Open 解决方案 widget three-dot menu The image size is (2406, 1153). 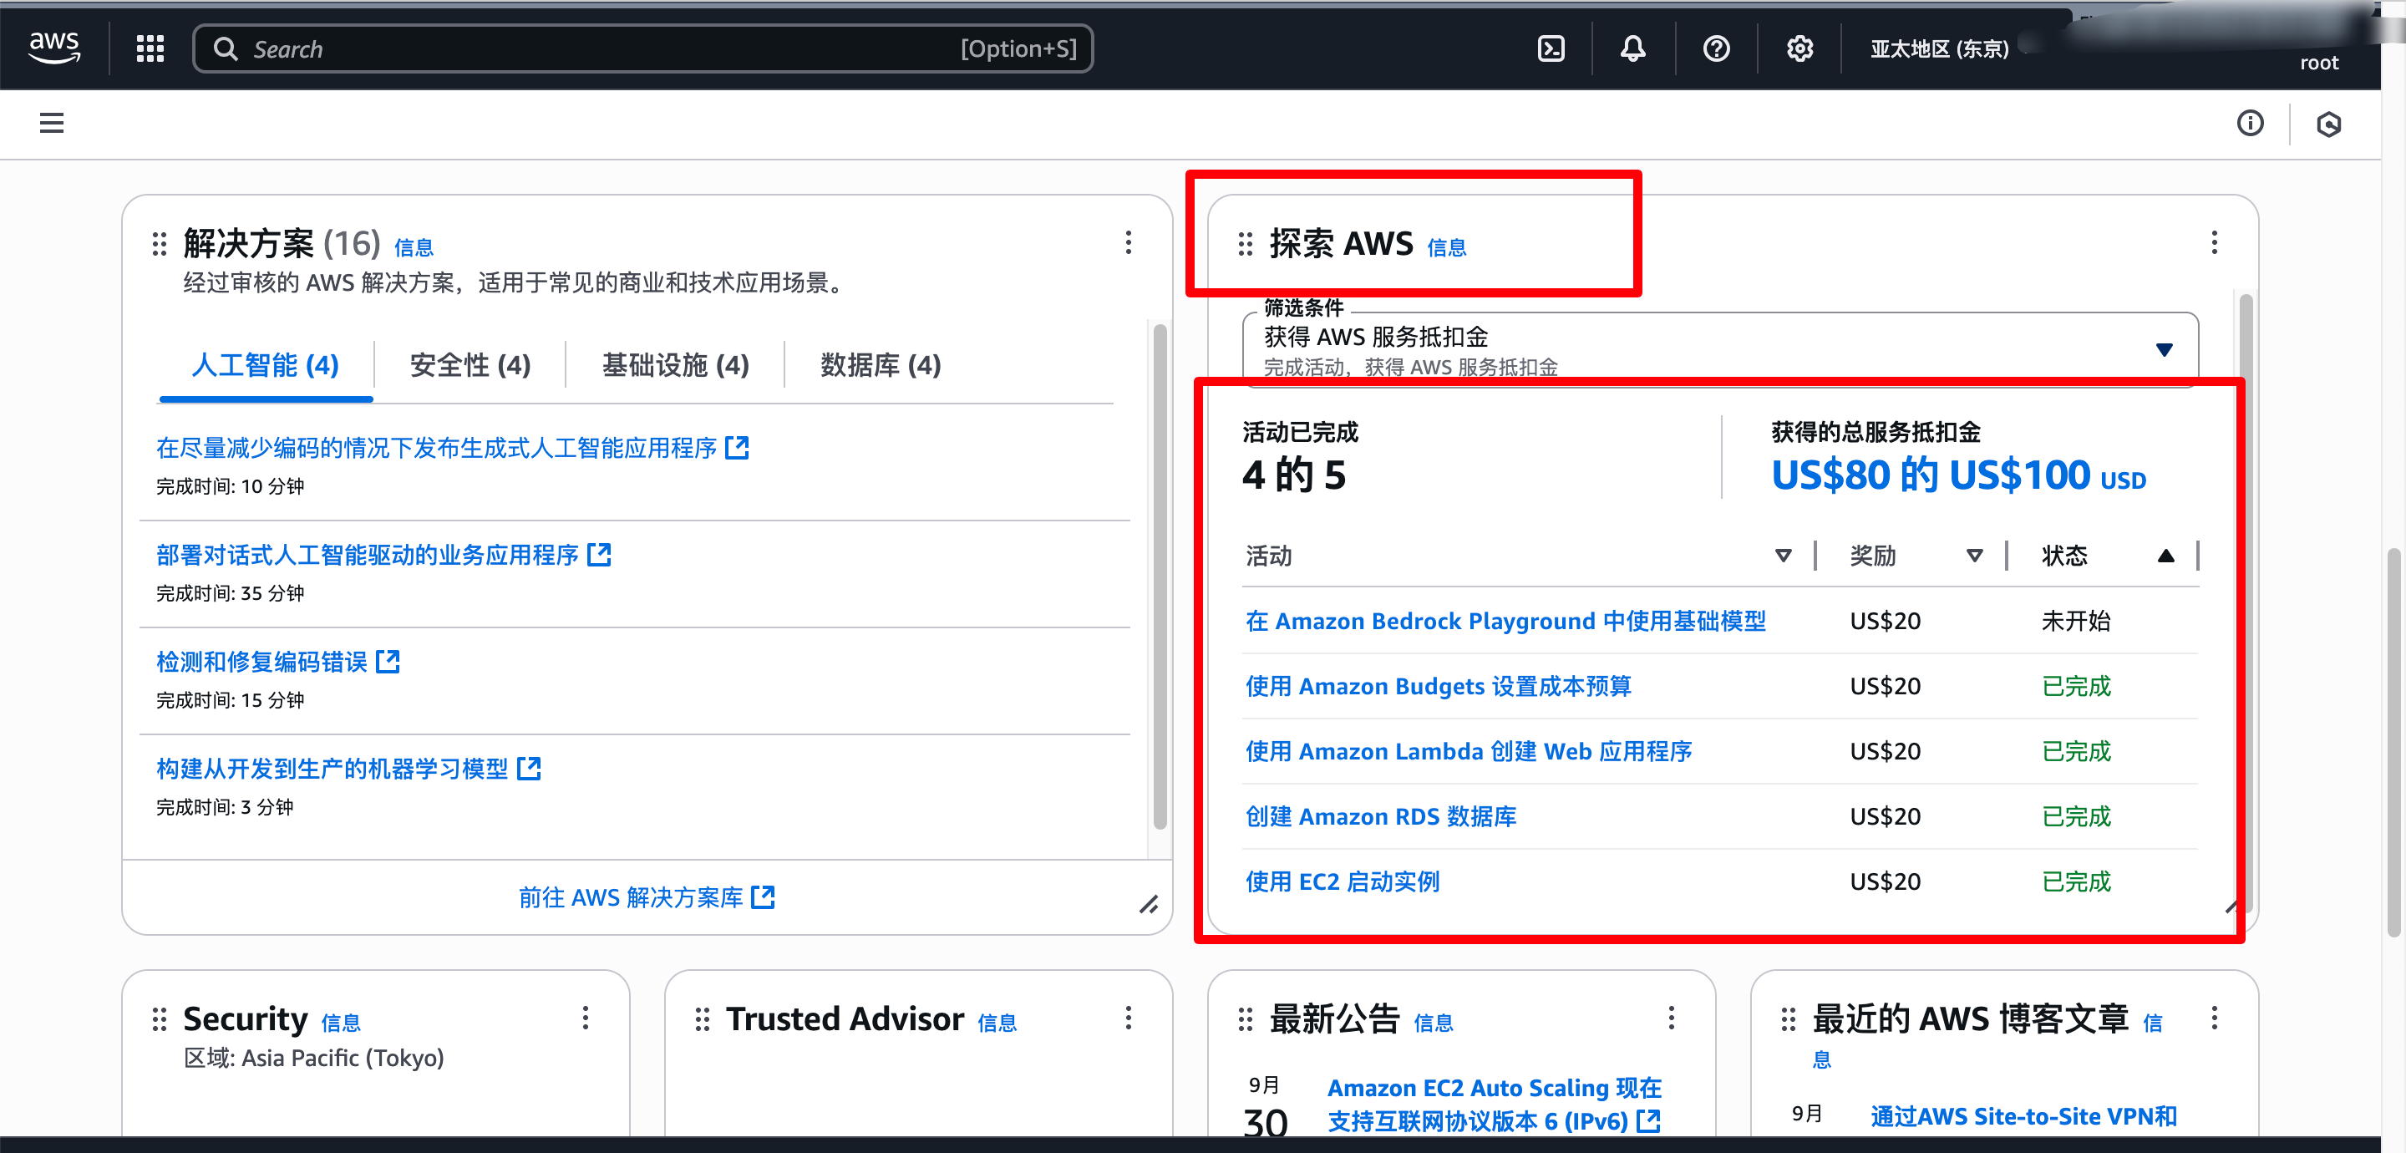pos(1129,243)
